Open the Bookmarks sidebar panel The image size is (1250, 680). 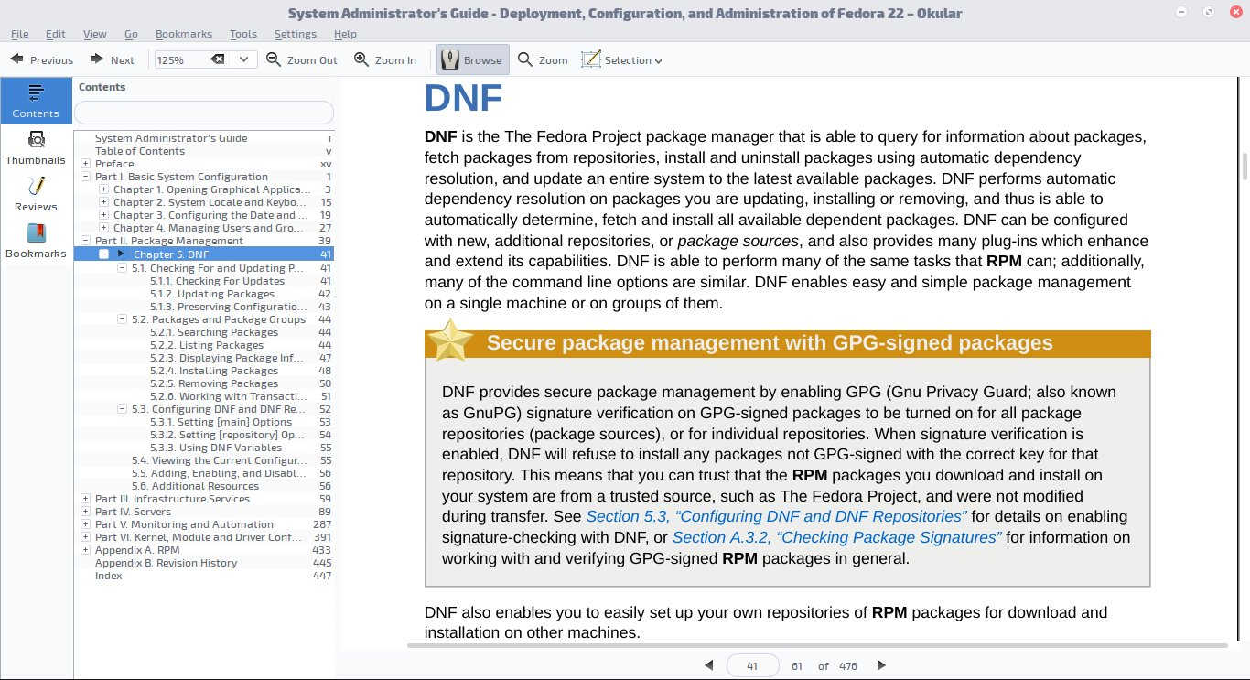(36, 241)
